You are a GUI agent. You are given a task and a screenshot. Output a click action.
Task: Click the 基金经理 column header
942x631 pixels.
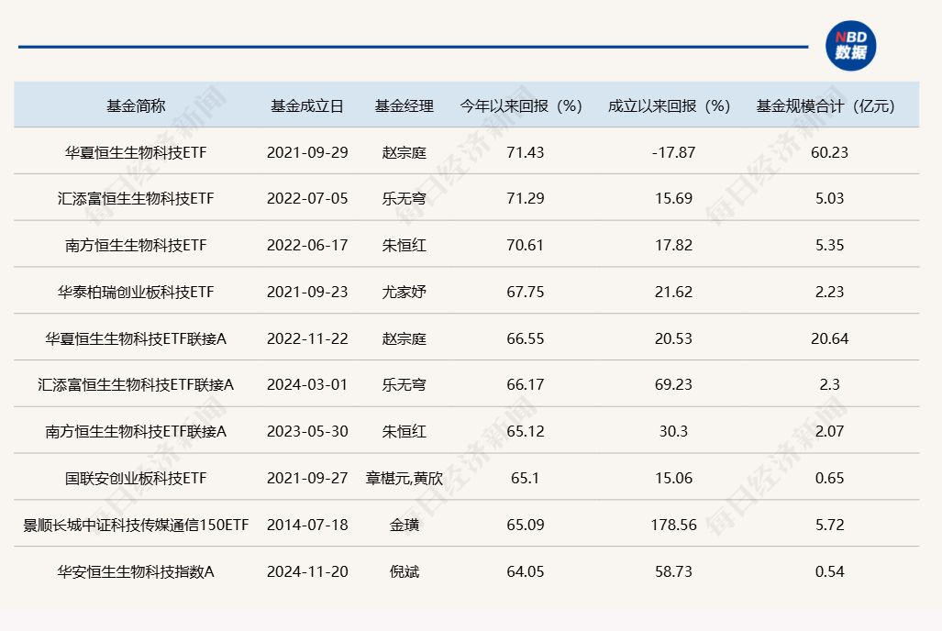[404, 105]
